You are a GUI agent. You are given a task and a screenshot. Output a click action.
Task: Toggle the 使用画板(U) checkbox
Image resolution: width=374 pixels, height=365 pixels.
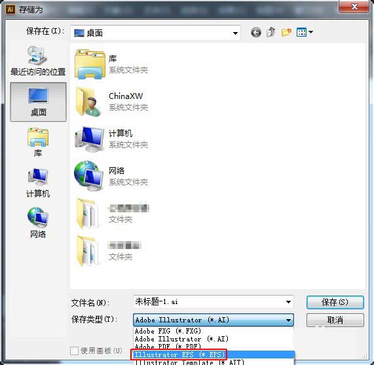click(74, 351)
